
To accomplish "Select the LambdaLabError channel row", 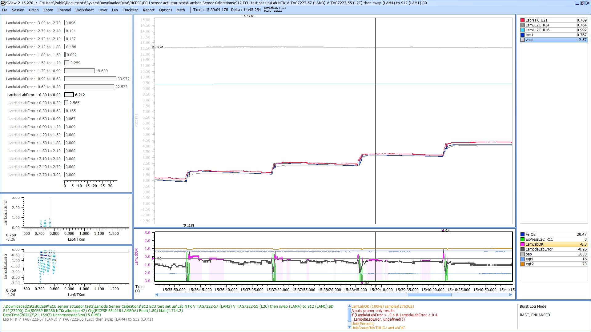I will tap(539, 249).
